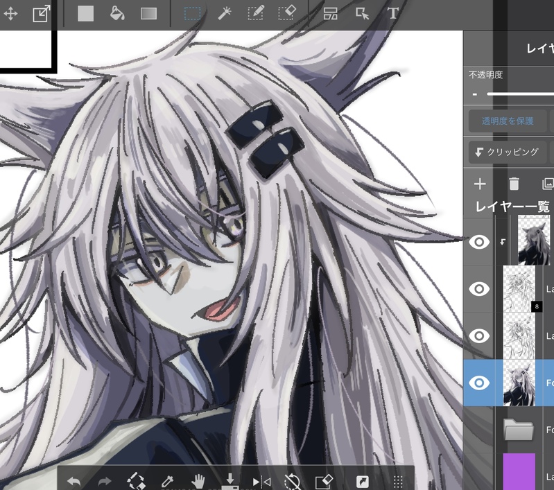The height and width of the screenshot is (490, 554).
Task: Select the Gradient tool
Action: click(x=148, y=14)
